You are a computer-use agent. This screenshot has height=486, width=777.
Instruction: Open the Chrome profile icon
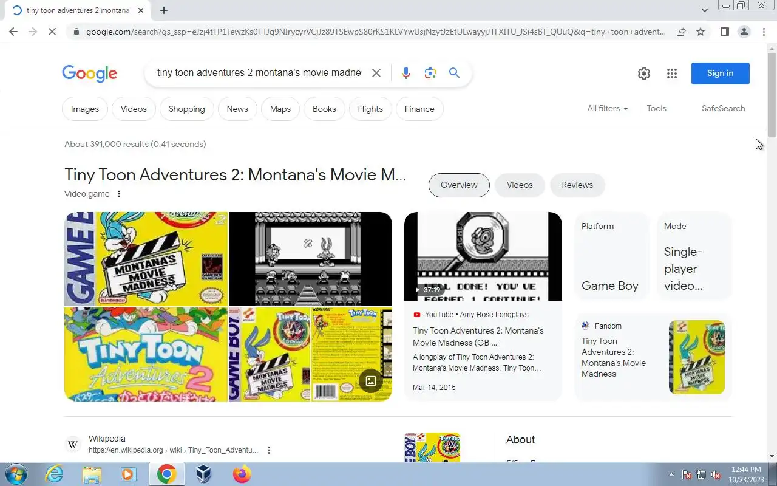pos(744,32)
